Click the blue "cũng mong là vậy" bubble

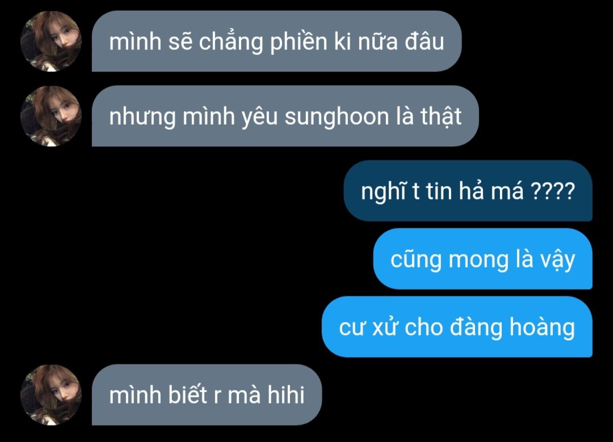click(483, 259)
